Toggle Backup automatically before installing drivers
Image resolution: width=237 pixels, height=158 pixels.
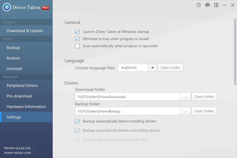[77, 121]
